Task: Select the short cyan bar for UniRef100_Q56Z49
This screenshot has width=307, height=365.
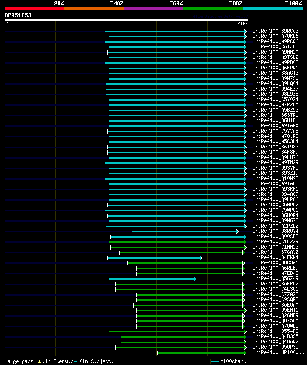Action: pyautogui.click(x=153, y=279)
